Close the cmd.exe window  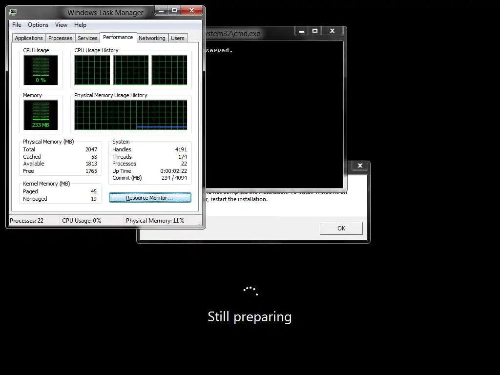[332, 31]
